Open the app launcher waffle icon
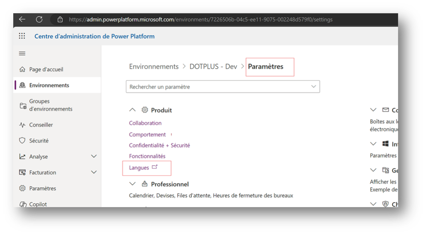The height and width of the screenshot is (234, 425). 22,36
